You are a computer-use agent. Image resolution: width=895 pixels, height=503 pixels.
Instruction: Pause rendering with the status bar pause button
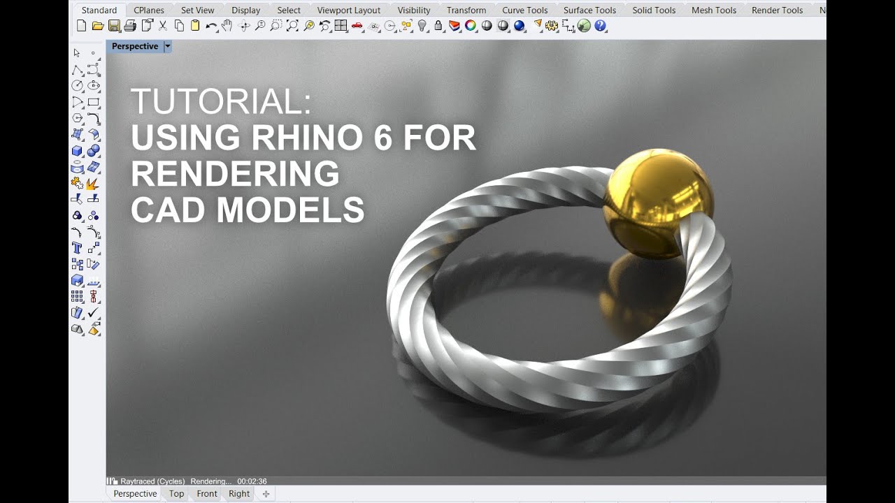pyautogui.click(x=110, y=481)
